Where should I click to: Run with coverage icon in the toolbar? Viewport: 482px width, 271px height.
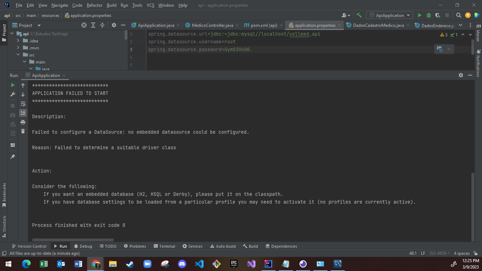(438, 15)
